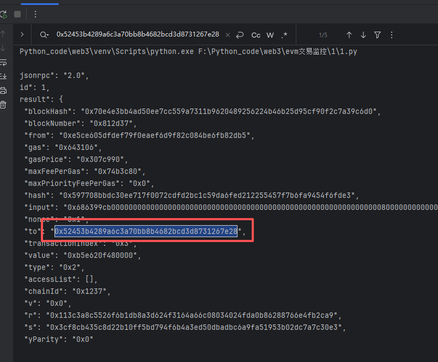Click the down-arrow scroll-down icon in gutter
This screenshot has width=438, height=362.
pos(3,48)
